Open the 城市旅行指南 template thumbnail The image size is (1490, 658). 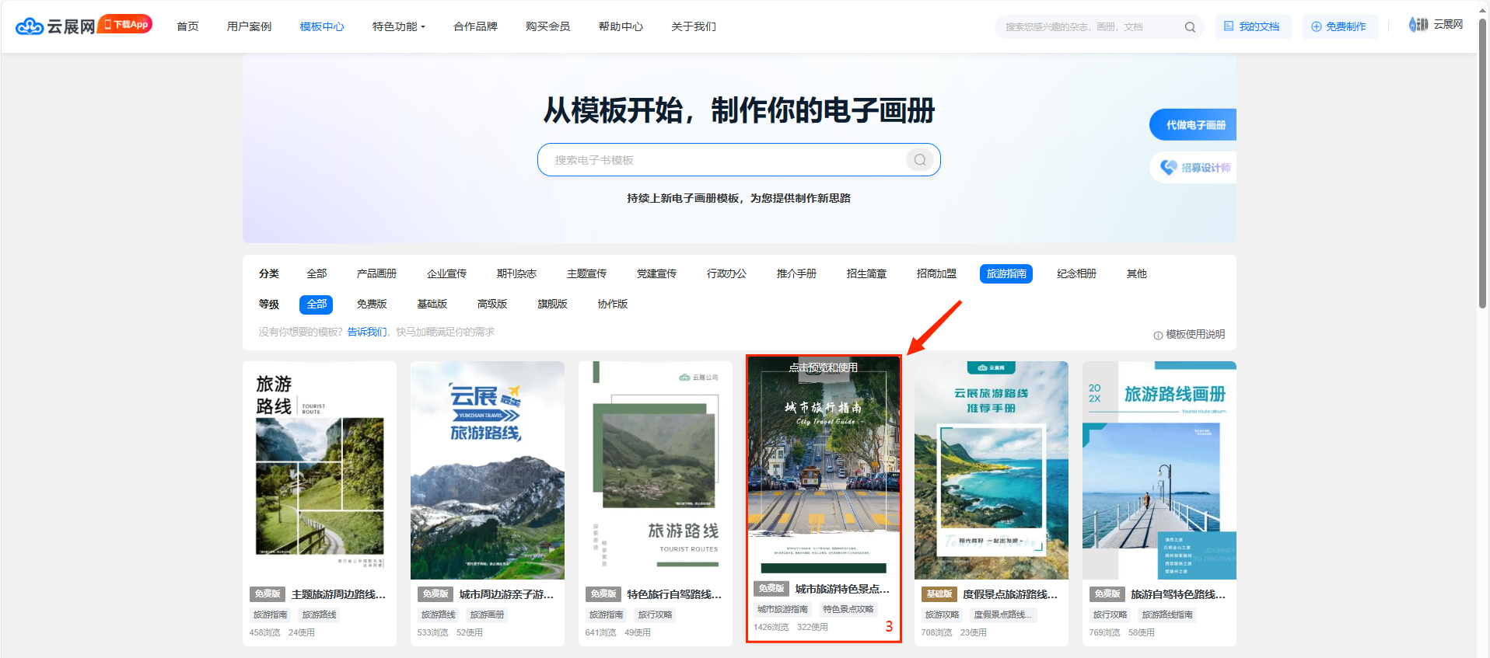coord(824,466)
